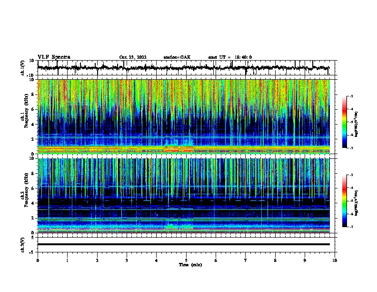This screenshot has width=377, height=292.
Task: Click the date 'Oct. 23, 2022'
Action: coord(133,57)
